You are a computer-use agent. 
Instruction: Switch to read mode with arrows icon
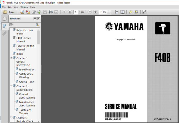coord(144,12)
